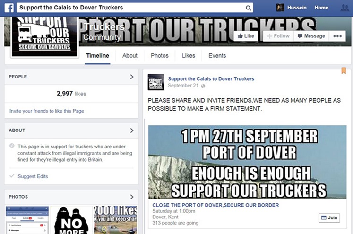Join the Close the Port of Dover event
The height and width of the screenshot is (234, 353).
[x=329, y=218]
